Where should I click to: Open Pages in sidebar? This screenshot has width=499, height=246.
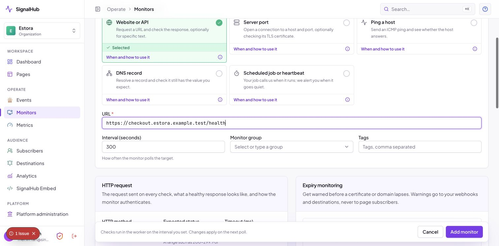point(42,74)
